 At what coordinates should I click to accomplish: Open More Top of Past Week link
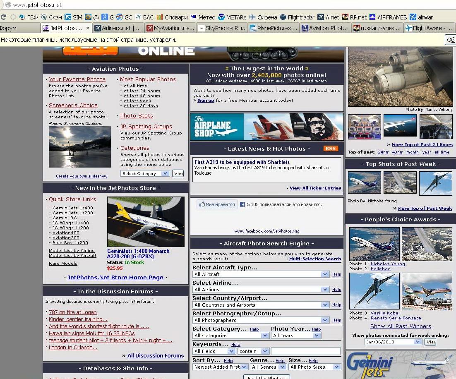(425, 208)
